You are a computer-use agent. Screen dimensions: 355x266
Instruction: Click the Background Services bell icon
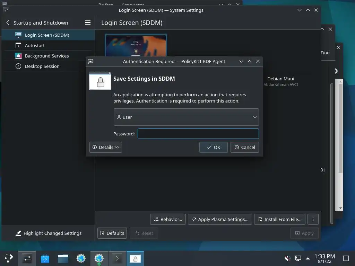point(18,56)
